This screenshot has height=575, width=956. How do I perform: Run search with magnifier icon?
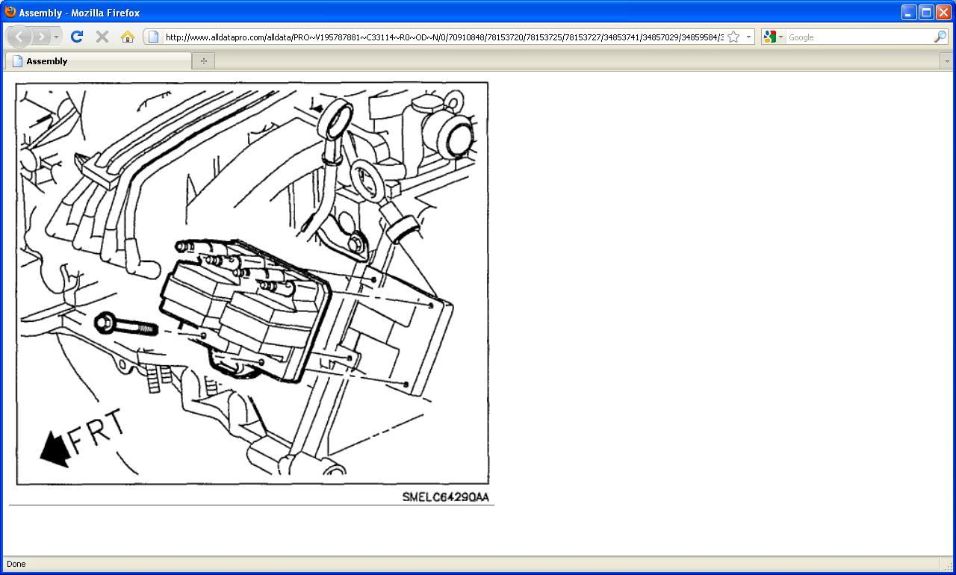[940, 37]
